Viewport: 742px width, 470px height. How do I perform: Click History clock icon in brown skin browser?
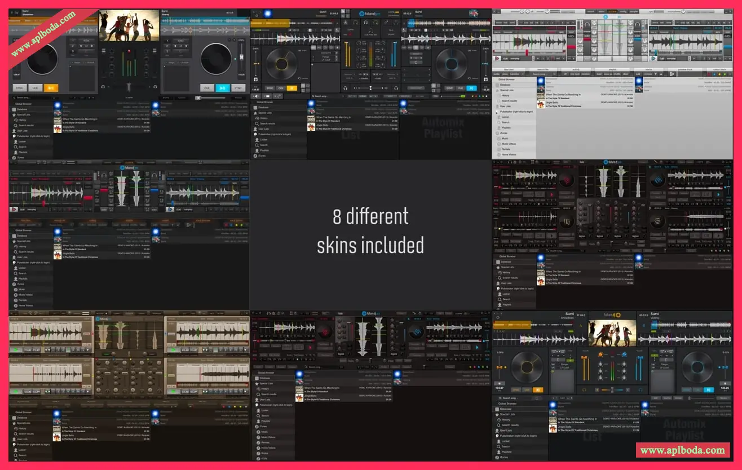(x=15, y=428)
